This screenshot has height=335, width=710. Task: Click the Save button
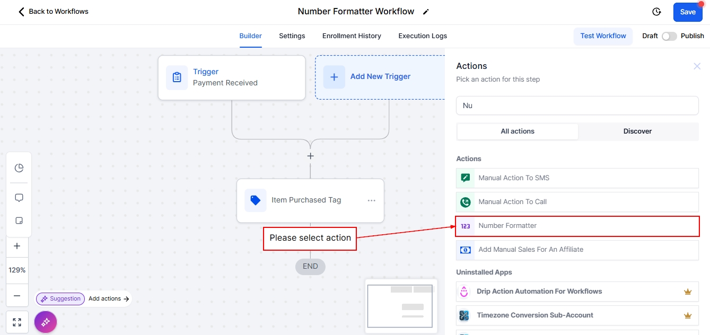[x=688, y=12]
